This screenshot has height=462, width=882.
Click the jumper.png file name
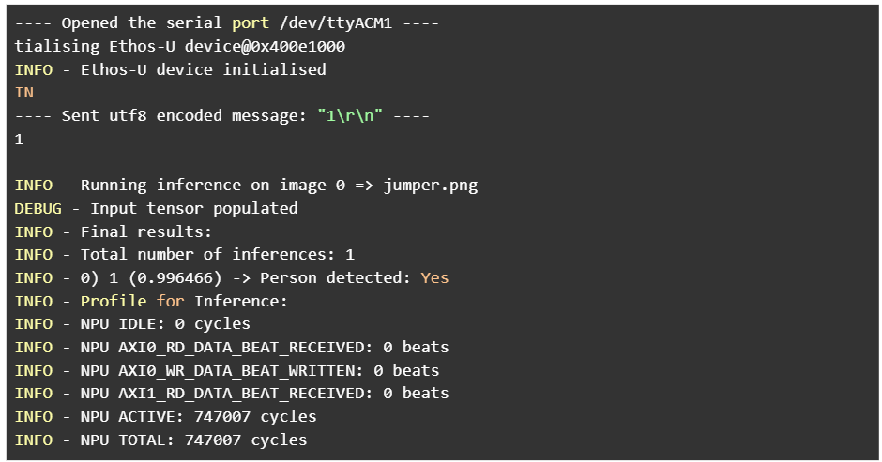(x=430, y=185)
